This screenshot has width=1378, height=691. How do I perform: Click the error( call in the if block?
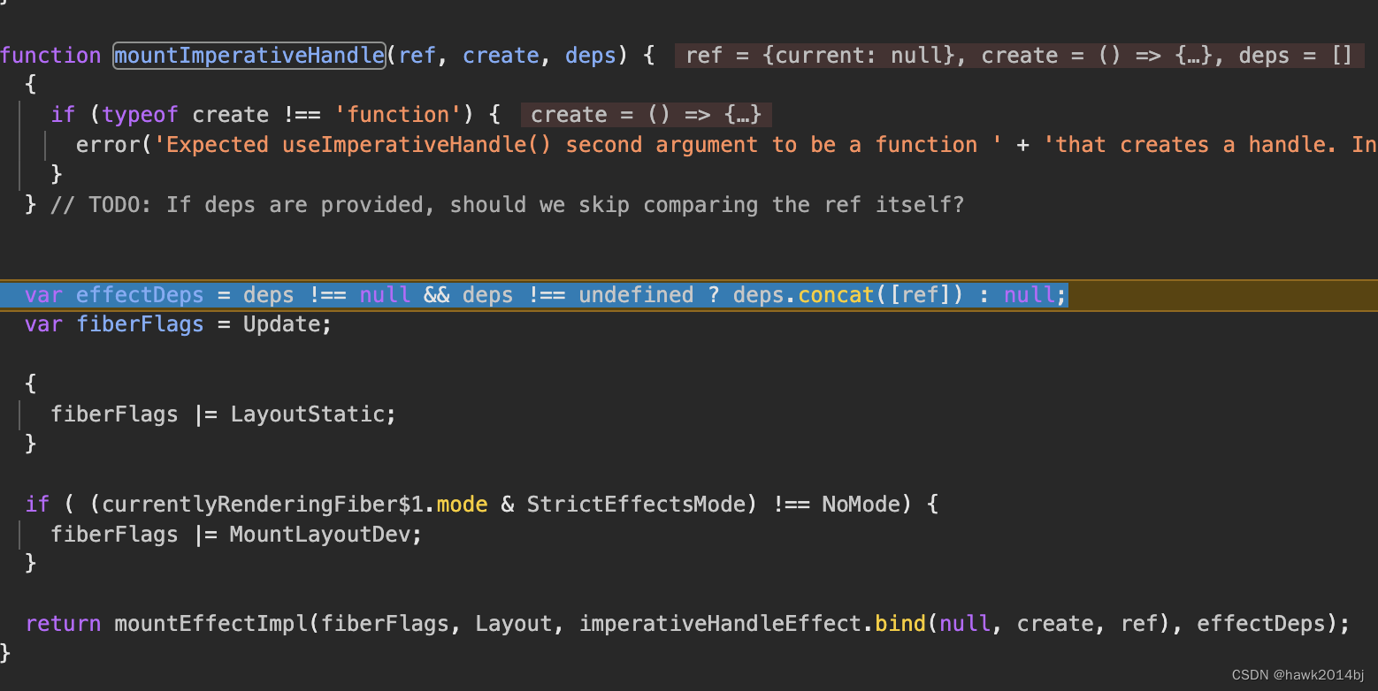coord(114,145)
